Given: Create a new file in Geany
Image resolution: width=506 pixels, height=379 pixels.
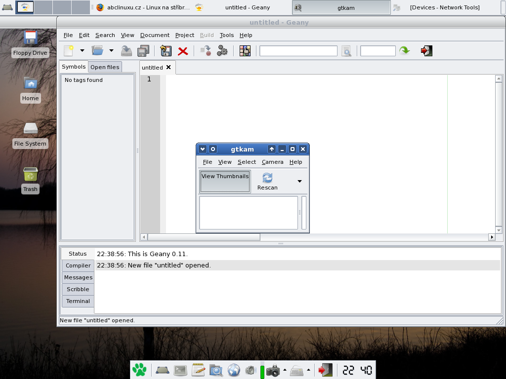Looking at the screenshot, I should (69, 51).
